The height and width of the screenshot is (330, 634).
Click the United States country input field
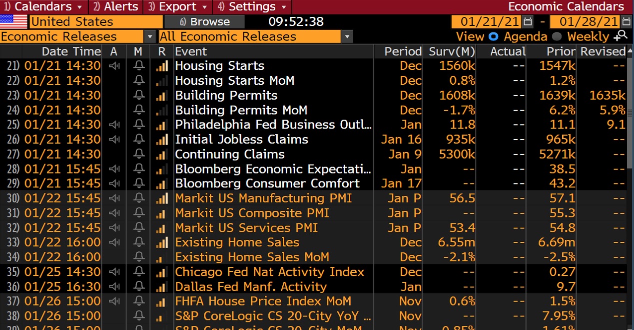96,22
